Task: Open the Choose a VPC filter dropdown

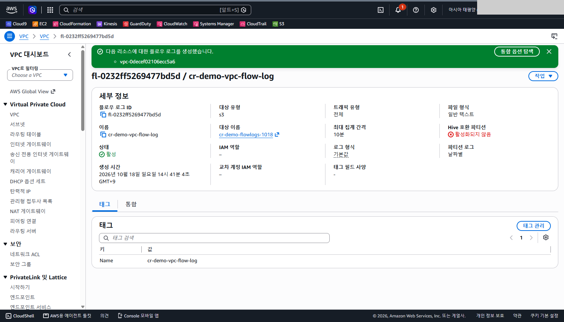Action: (40, 75)
